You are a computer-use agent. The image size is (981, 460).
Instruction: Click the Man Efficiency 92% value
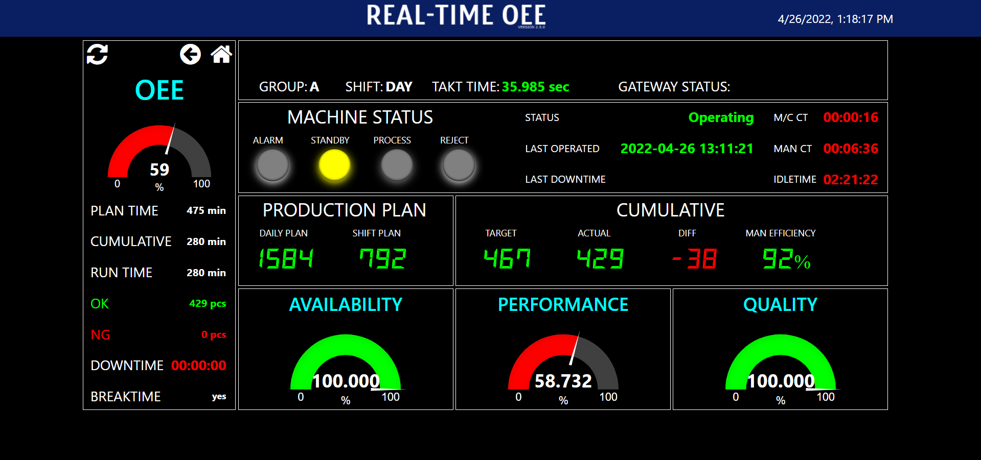tap(786, 259)
